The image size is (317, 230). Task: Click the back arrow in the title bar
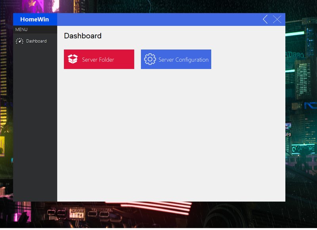tap(265, 19)
